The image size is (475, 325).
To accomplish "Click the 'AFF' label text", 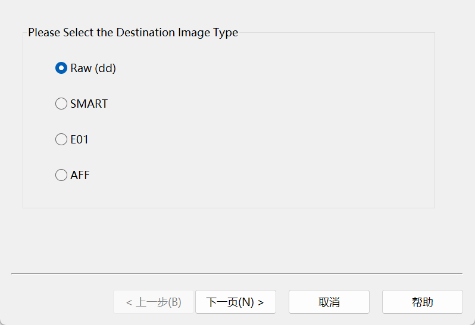I will click(80, 175).
